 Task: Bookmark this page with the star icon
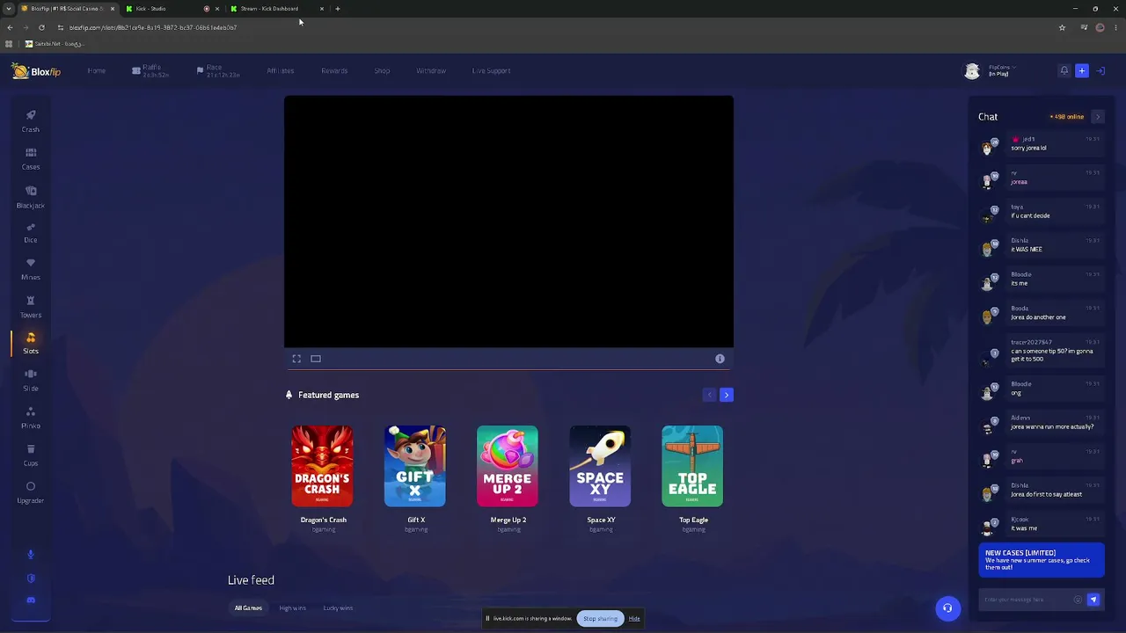[x=1062, y=27]
